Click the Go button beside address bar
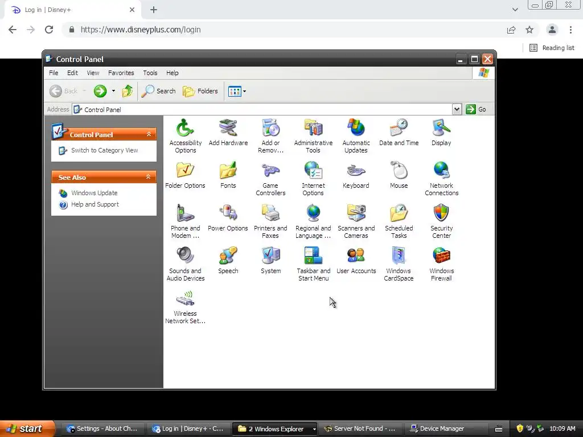The width and height of the screenshot is (583, 437). (x=476, y=109)
